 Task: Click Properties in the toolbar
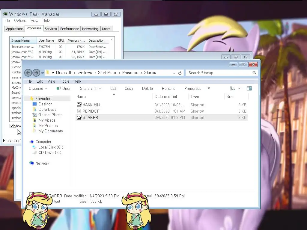coord(193,88)
